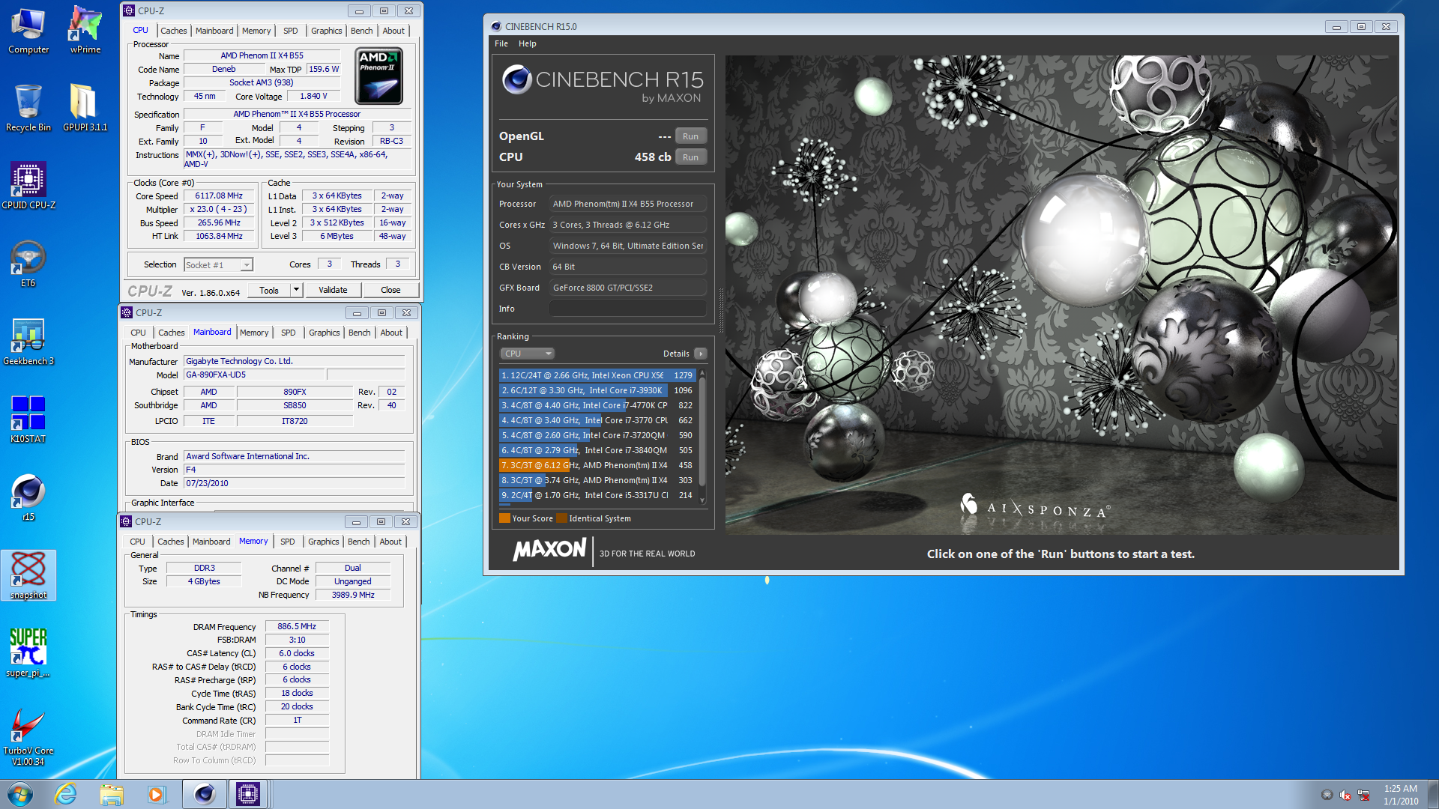Launch the ET6 desktop shortcut
The width and height of the screenshot is (1439, 809).
click(x=28, y=264)
